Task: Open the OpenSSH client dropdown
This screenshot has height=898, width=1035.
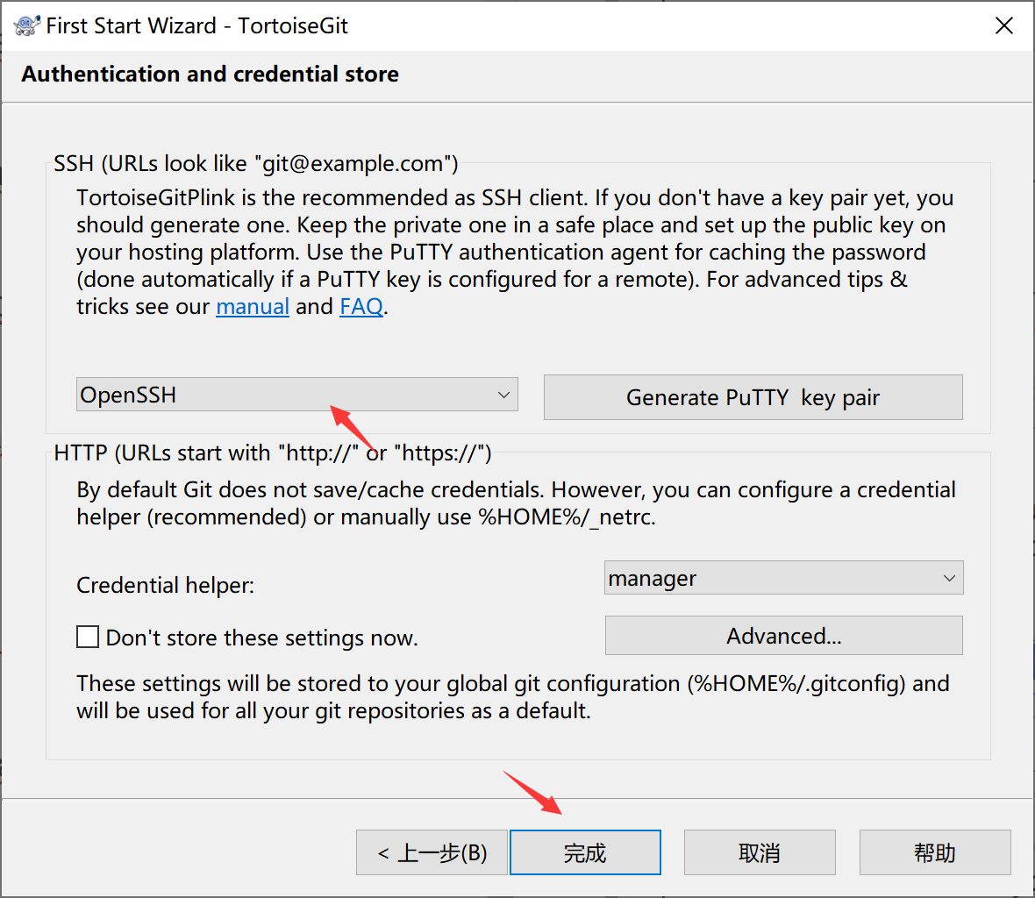Action: pyautogui.click(x=297, y=395)
